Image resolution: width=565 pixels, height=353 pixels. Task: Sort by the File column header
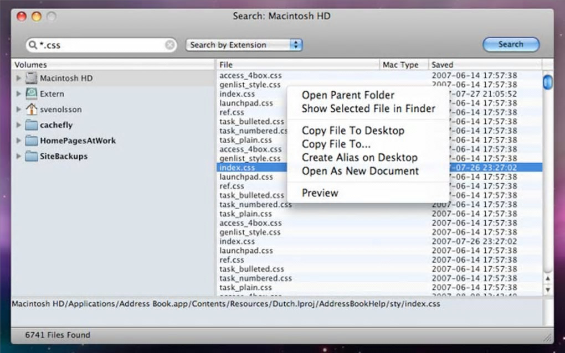[297, 65]
